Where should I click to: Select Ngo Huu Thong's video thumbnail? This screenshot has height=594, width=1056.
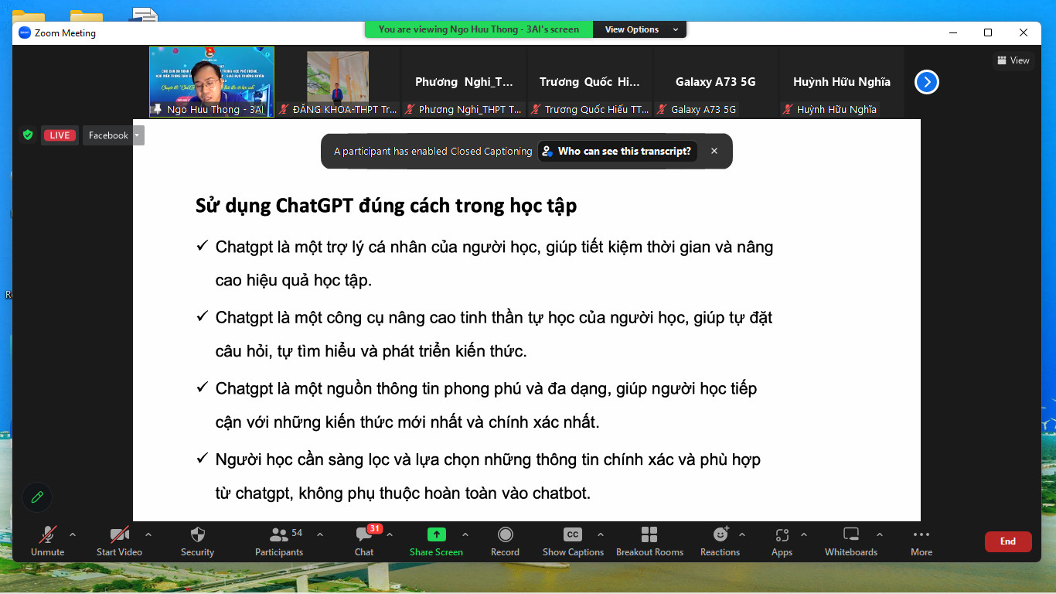tap(211, 81)
